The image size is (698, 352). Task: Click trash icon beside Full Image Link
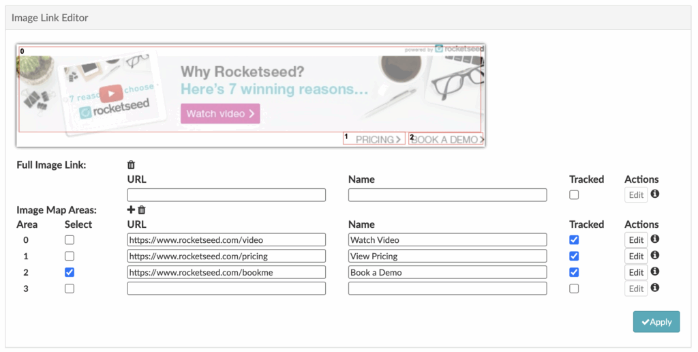(x=132, y=165)
